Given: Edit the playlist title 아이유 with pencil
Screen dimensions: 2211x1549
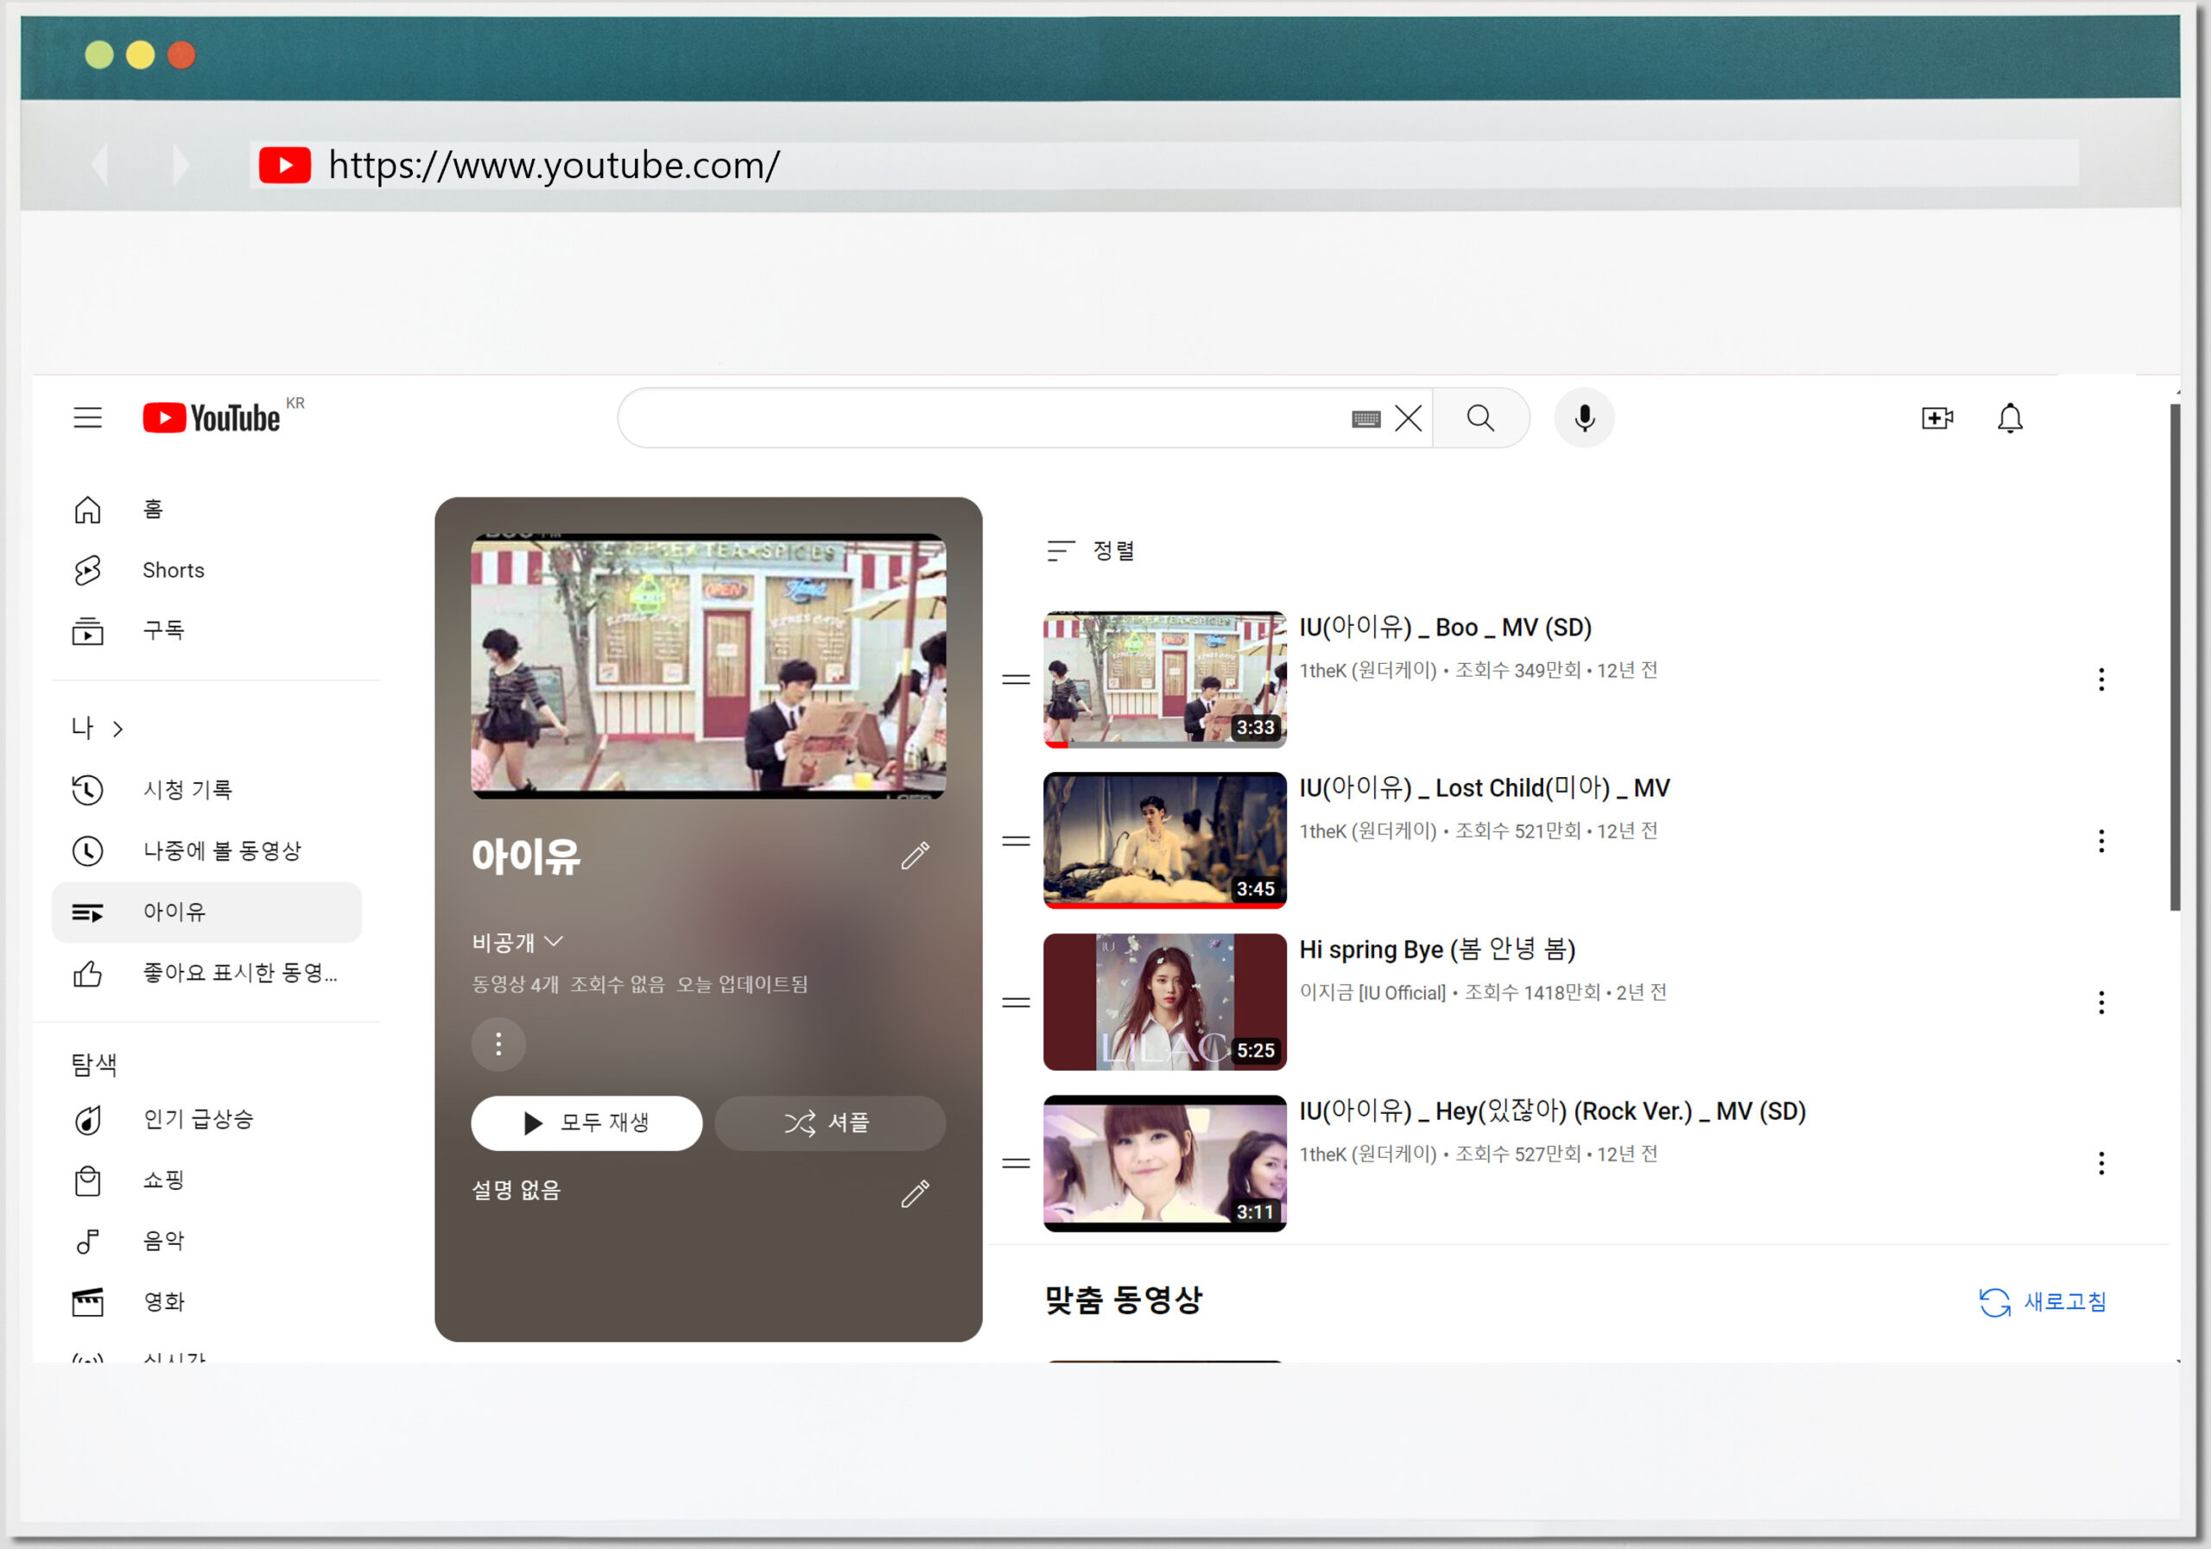Looking at the screenshot, I should pos(915,855).
